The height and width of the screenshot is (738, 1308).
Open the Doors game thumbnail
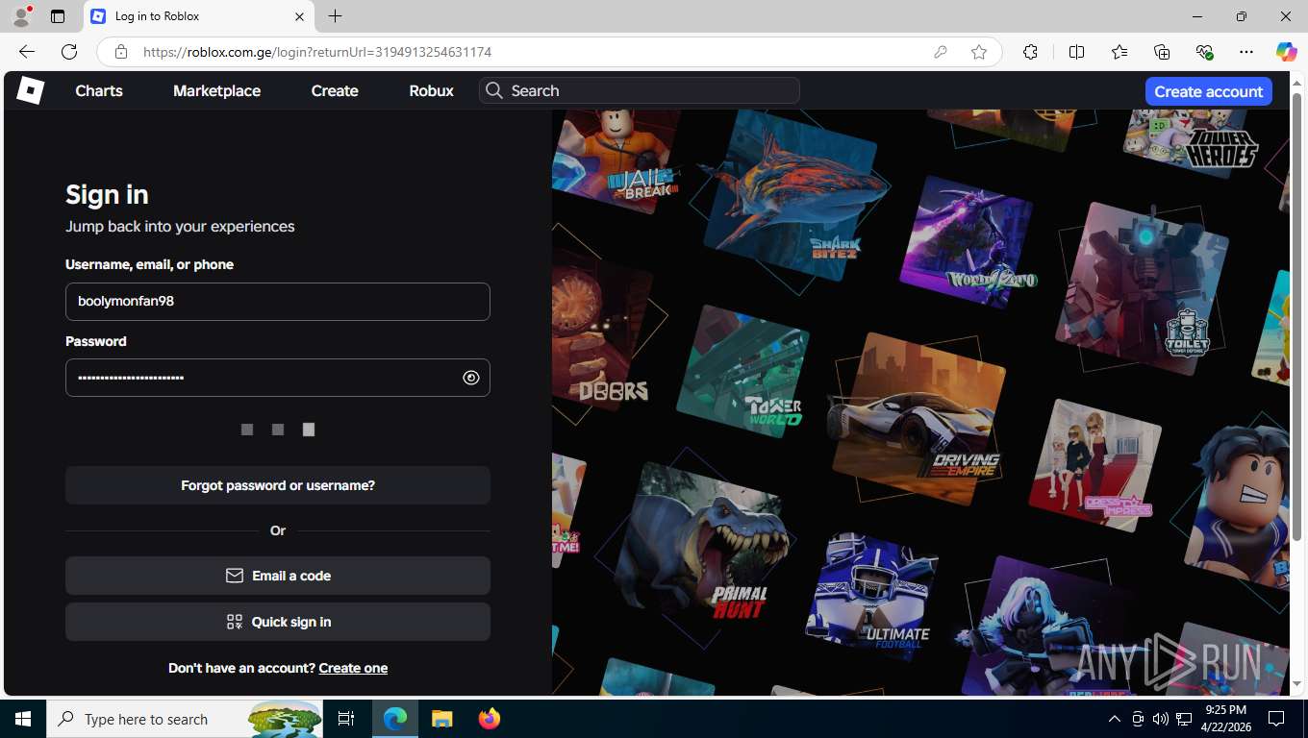(601, 332)
